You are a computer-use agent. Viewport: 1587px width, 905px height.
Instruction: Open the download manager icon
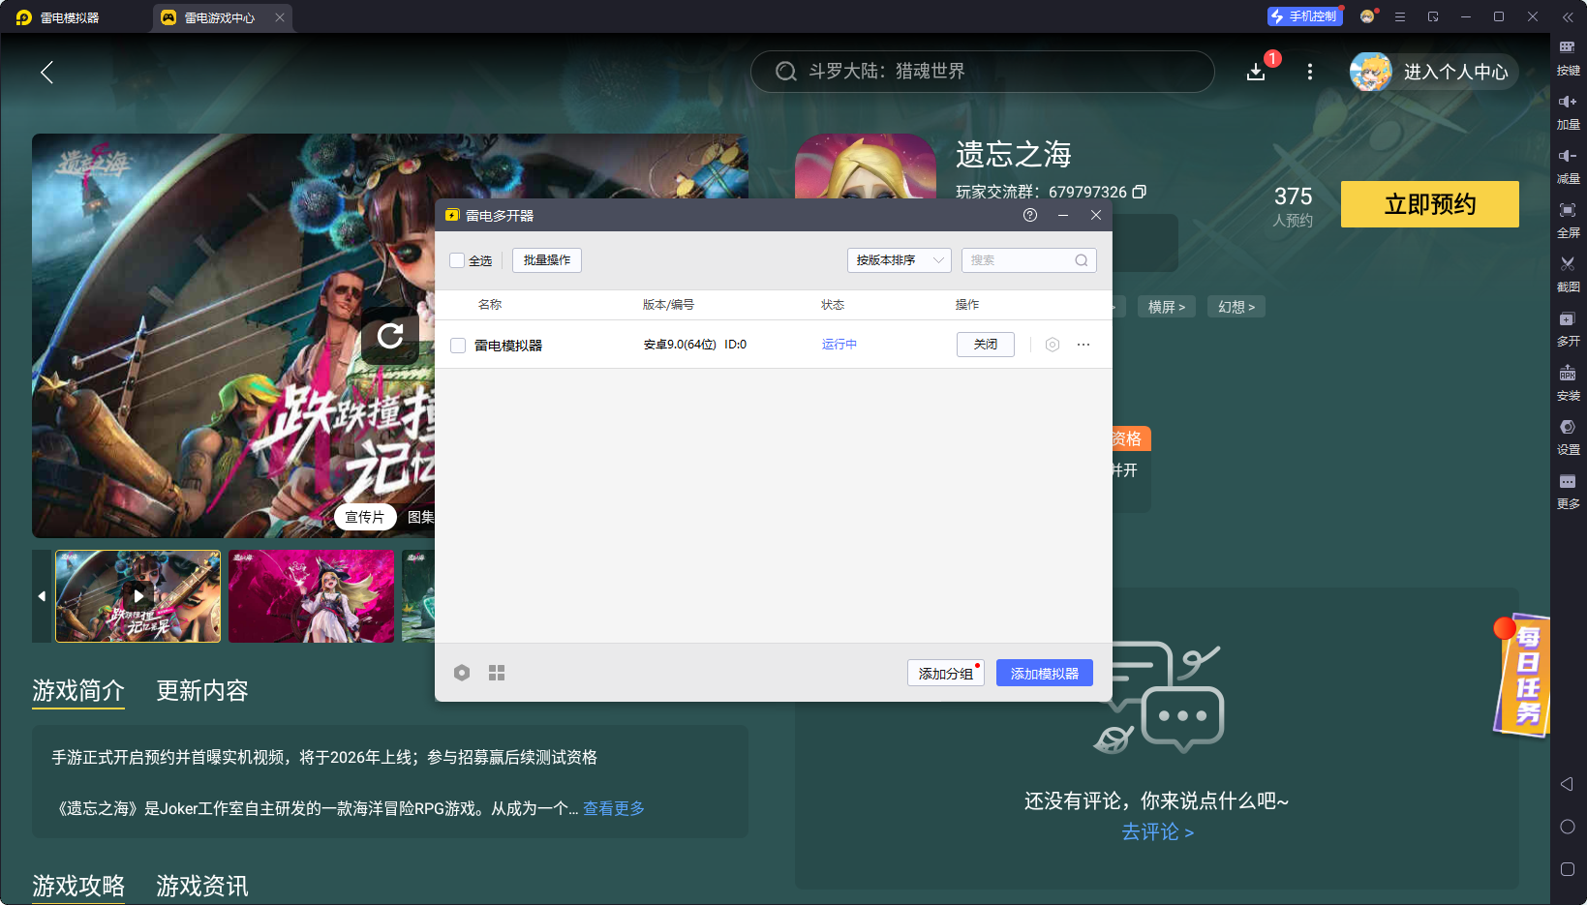pos(1256,72)
